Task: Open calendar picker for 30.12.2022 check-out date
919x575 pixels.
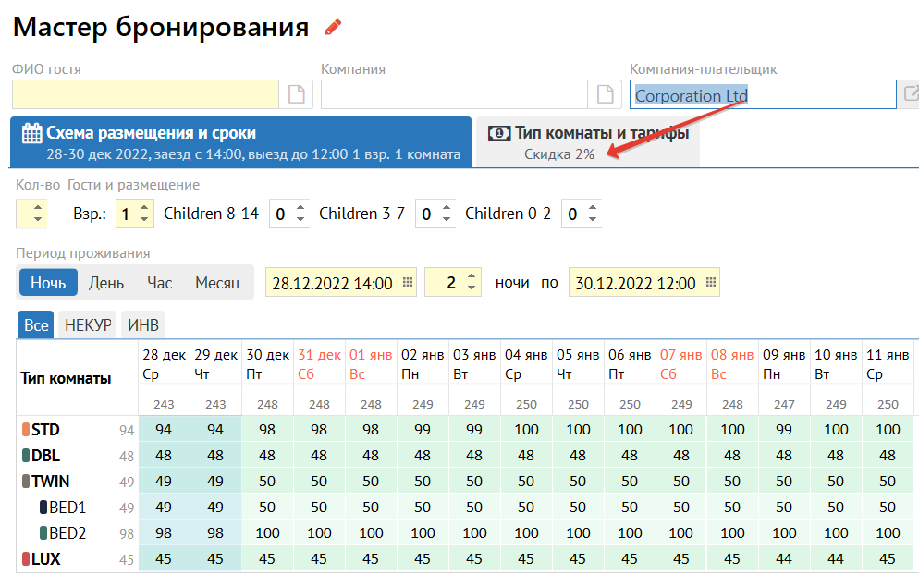Action: (711, 283)
